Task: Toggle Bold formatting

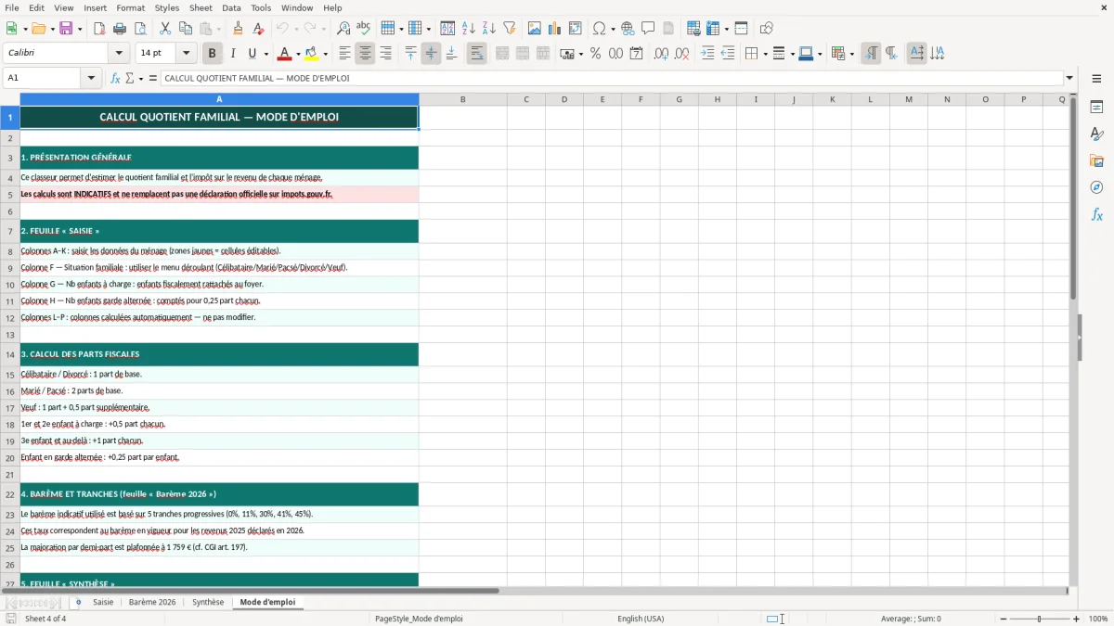Action: (213, 54)
